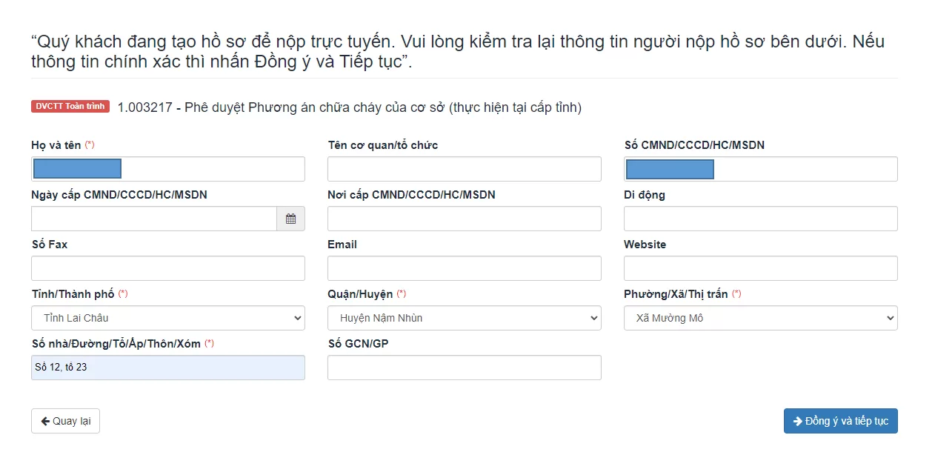This screenshot has width=935, height=455.
Task: Select the Số GCN/GP input field
Action: pyautogui.click(x=465, y=368)
